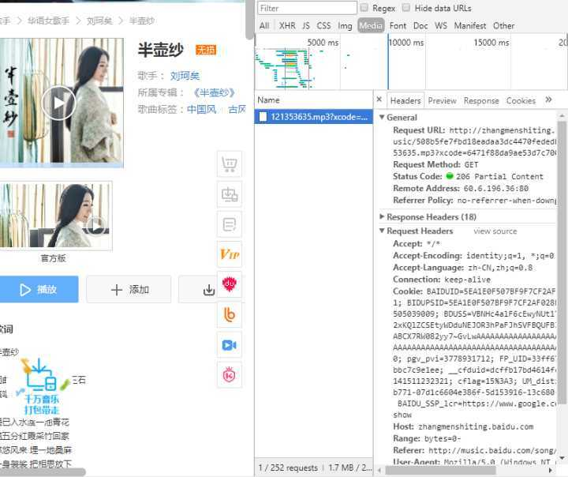Screen dimensions: 568x477
Task: Toggle the Hide data URLs checkbox
Action: [x=406, y=8]
